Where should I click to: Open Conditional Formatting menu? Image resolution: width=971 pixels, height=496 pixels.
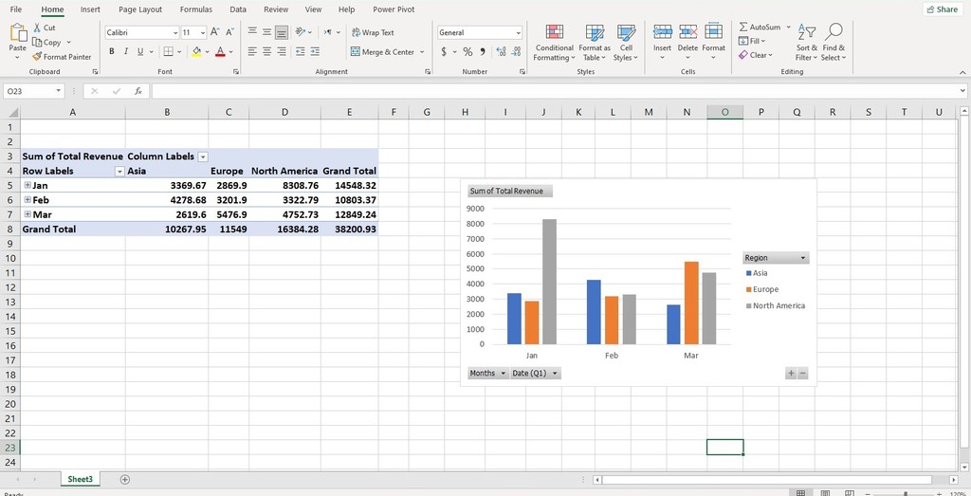(x=554, y=43)
